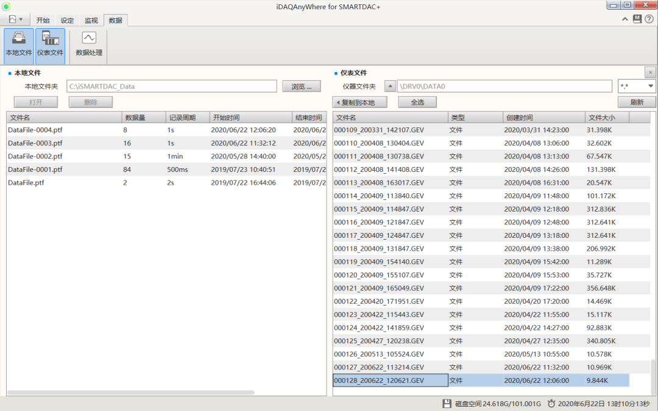This screenshot has width=658, height=411.
Task: Collapse the ribbon with the chevron arrow
Action: 625,19
